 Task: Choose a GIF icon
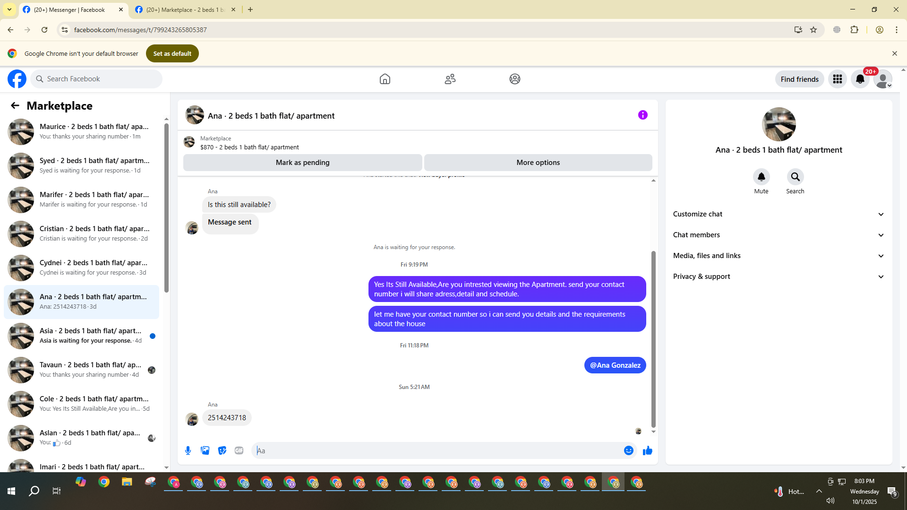[239, 450]
